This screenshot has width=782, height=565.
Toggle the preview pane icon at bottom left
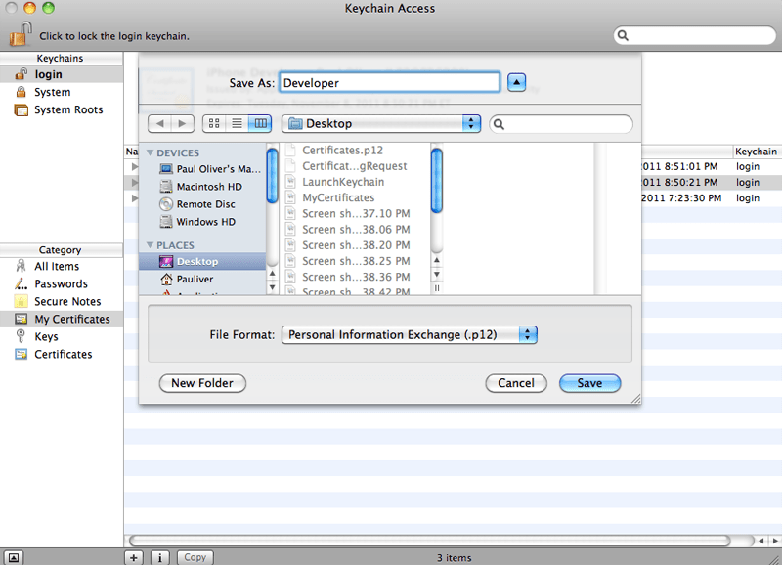[x=14, y=557]
